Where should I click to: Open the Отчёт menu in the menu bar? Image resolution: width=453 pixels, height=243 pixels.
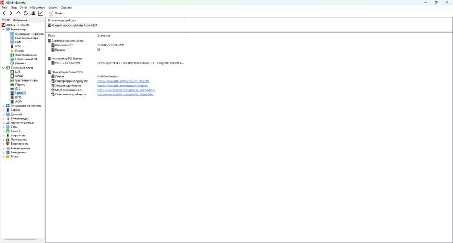(23, 8)
